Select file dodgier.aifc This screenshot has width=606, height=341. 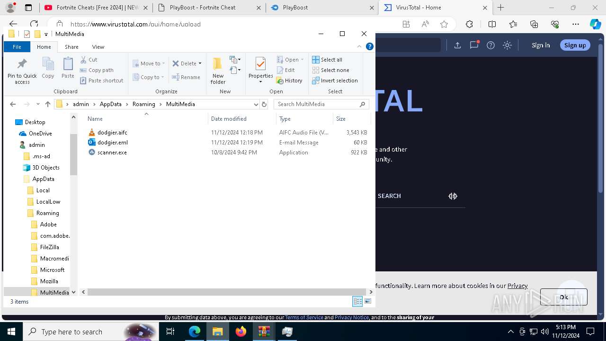click(112, 133)
